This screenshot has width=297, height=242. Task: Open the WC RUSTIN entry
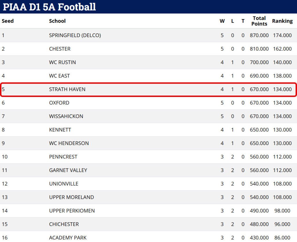62,62
